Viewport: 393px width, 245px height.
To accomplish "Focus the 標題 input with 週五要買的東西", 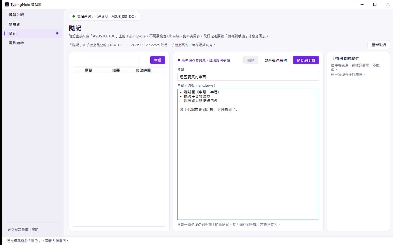I will click(248, 77).
